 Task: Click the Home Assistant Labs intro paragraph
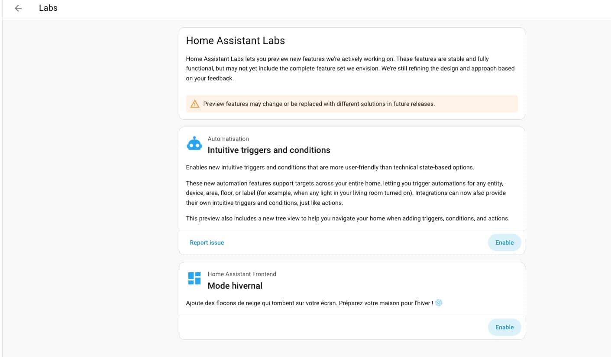click(350, 68)
